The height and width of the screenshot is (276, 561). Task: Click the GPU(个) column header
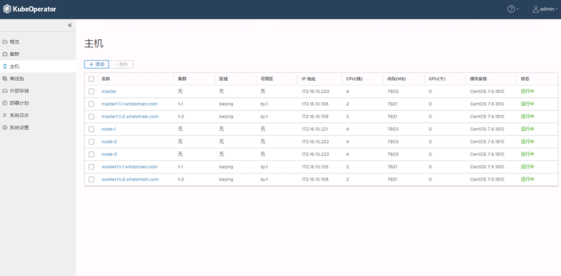click(437, 79)
